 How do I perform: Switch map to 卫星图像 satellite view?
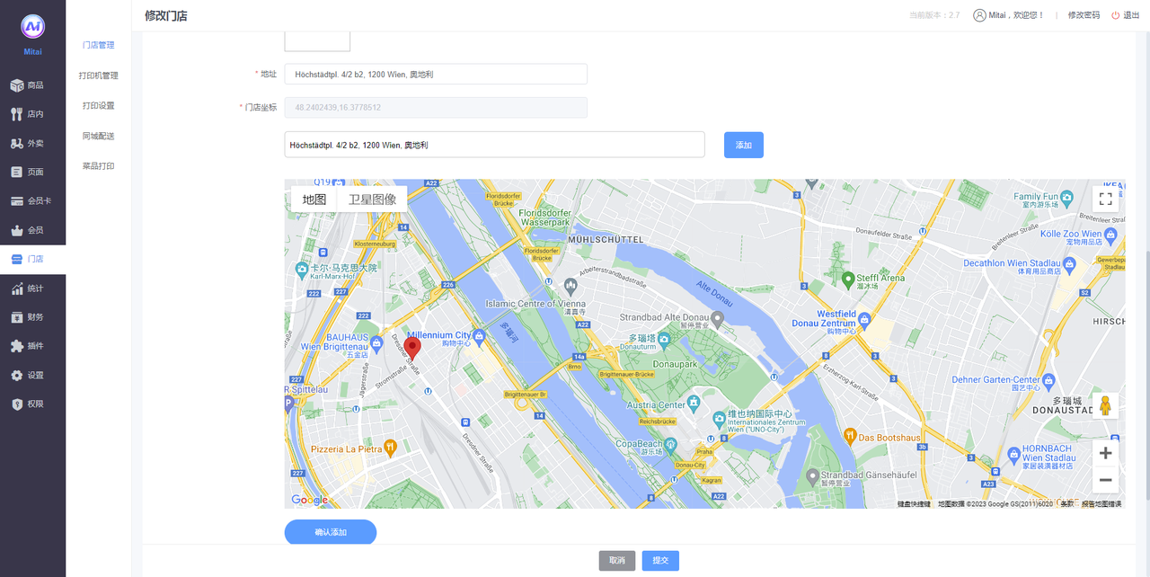tap(372, 200)
